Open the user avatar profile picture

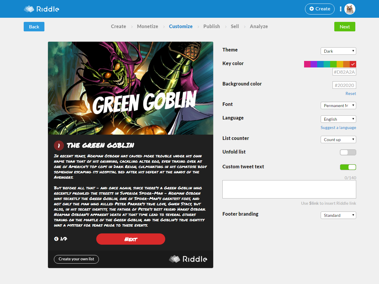click(x=350, y=9)
